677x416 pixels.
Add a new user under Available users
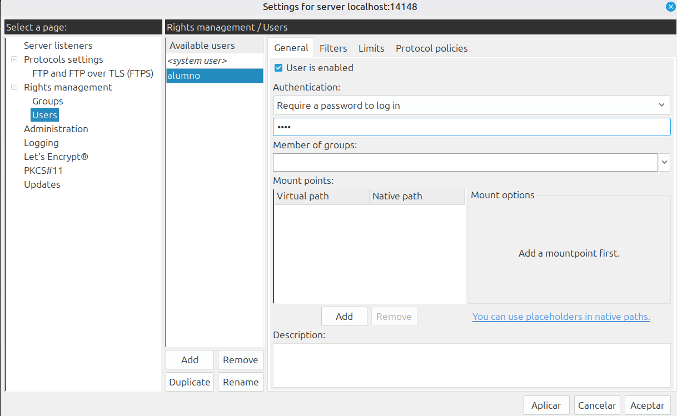[x=190, y=360]
